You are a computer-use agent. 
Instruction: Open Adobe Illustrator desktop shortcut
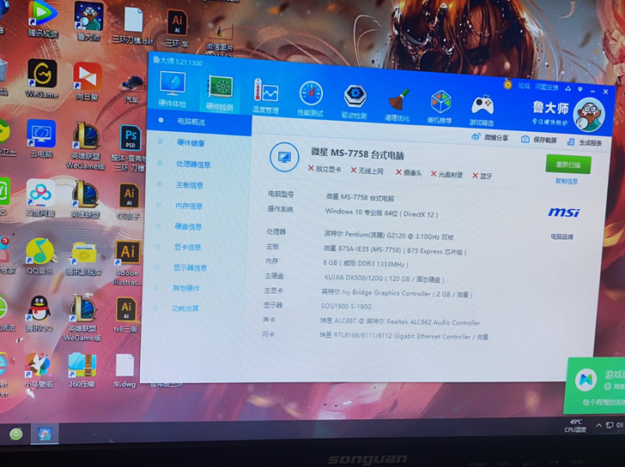(x=127, y=263)
